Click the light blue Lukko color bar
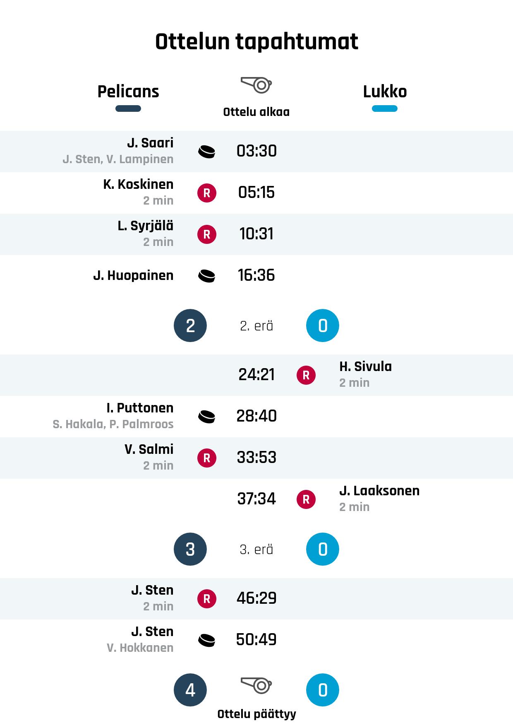This screenshot has width=513, height=728. (385, 108)
